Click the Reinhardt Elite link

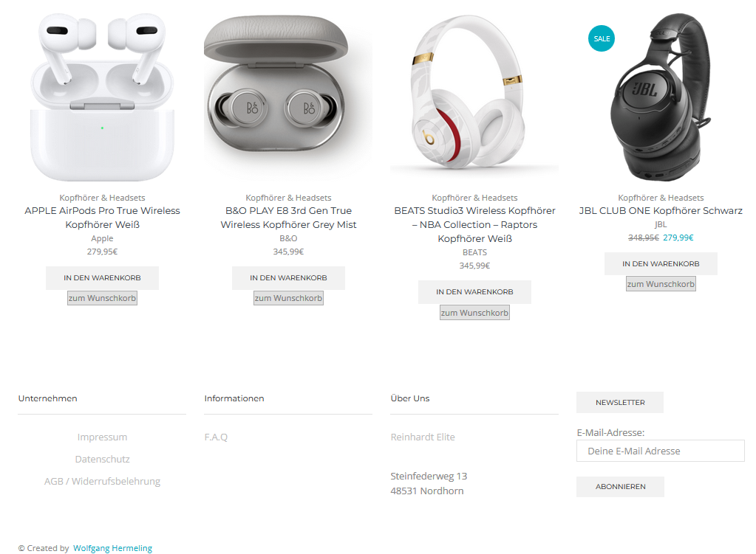coord(423,437)
